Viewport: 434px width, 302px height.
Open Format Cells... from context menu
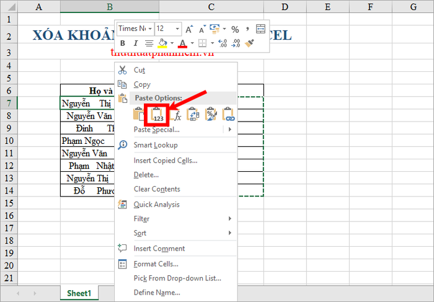(156, 264)
